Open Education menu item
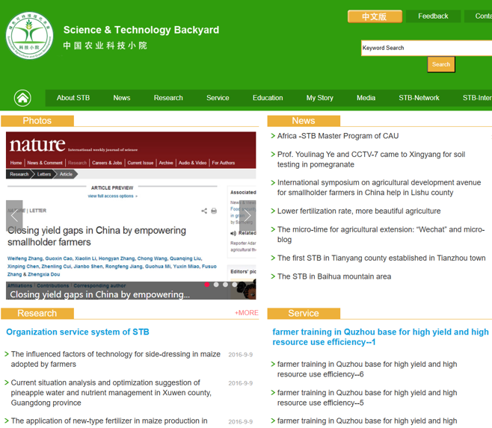Image resolution: width=492 pixels, height=428 pixels. [x=268, y=98]
